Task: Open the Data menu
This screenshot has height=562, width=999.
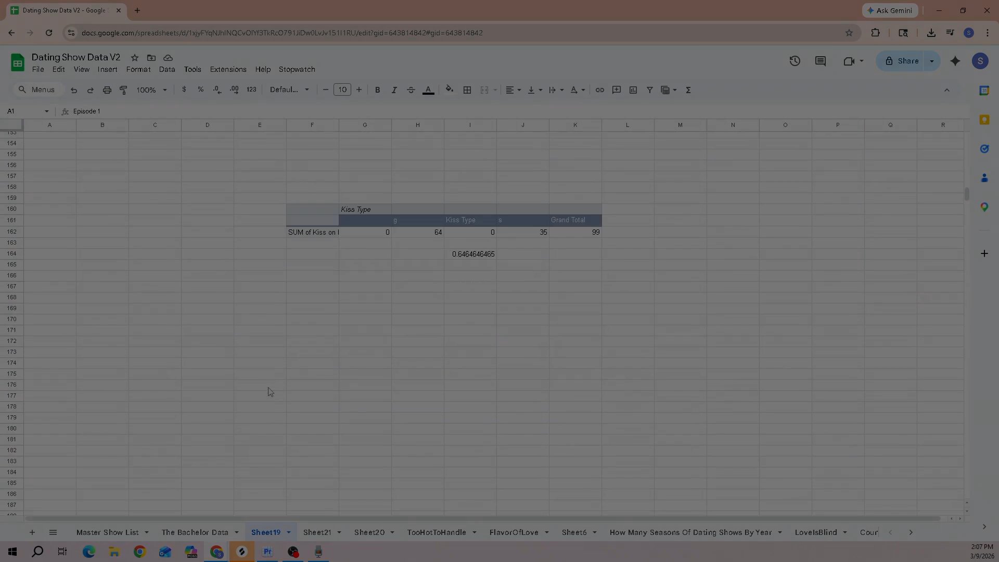Action: pos(166,69)
